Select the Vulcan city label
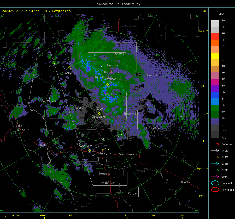 tap(133, 193)
